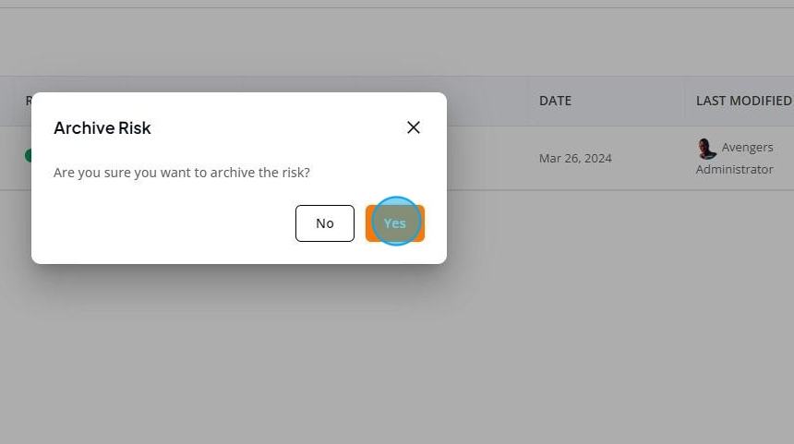This screenshot has width=794, height=444.
Task: Click the green status dot beside dialog
Action: [28, 155]
